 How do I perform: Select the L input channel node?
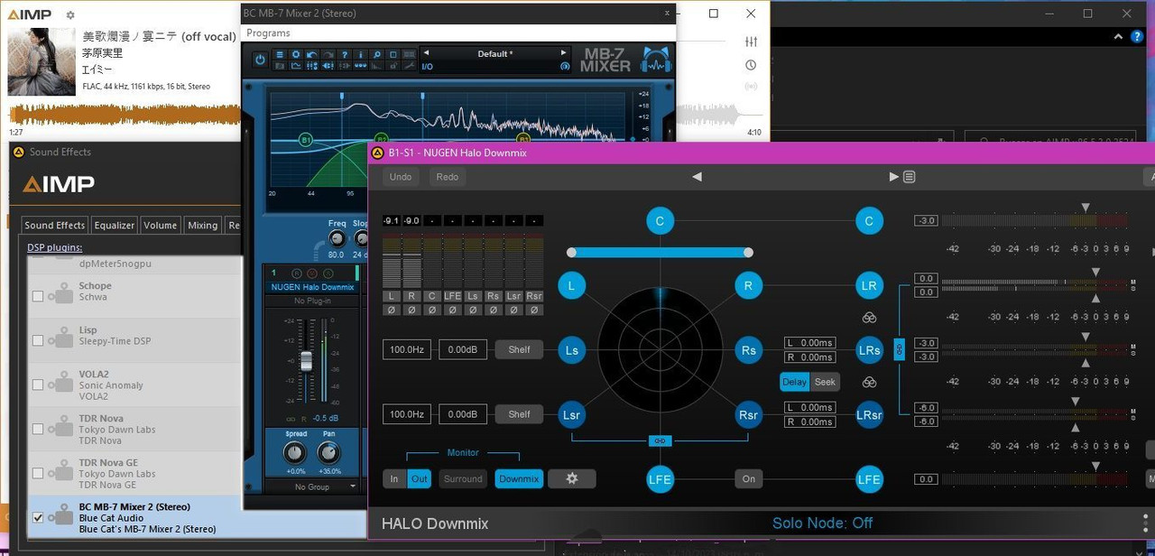[x=571, y=286]
